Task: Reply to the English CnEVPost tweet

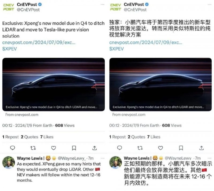Action: [13, 148]
